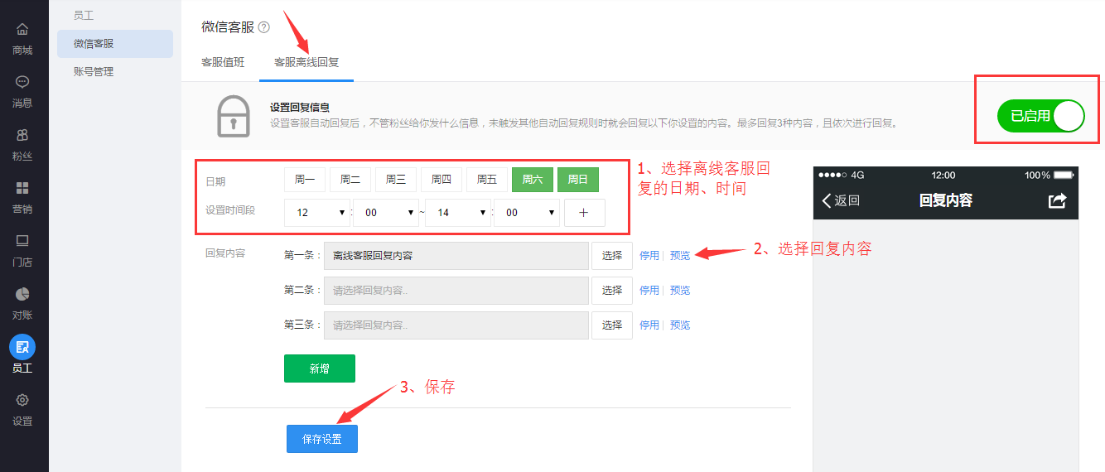The height and width of the screenshot is (472, 1105).
Task: Expand the start hour dropdown showing 12
Action: pos(317,213)
